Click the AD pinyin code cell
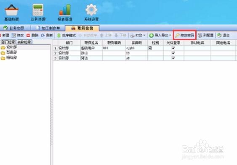Screen dimensions: 237x165 click(x=136, y=58)
